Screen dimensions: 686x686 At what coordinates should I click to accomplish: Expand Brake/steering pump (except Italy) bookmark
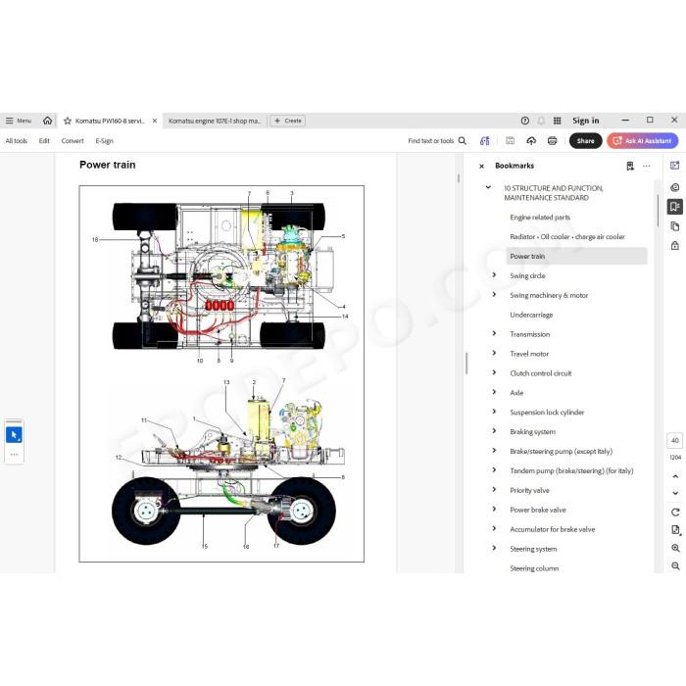tap(494, 450)
